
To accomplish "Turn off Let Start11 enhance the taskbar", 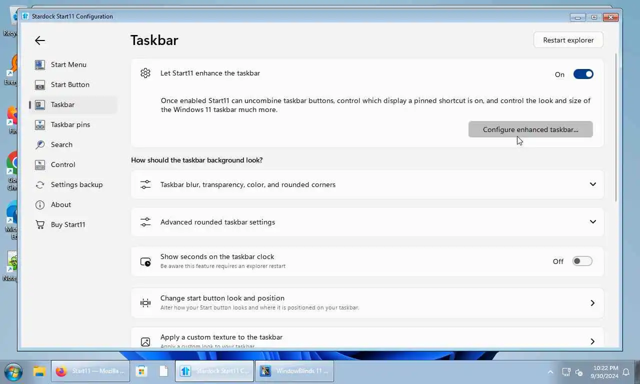I will pos(583,74).
